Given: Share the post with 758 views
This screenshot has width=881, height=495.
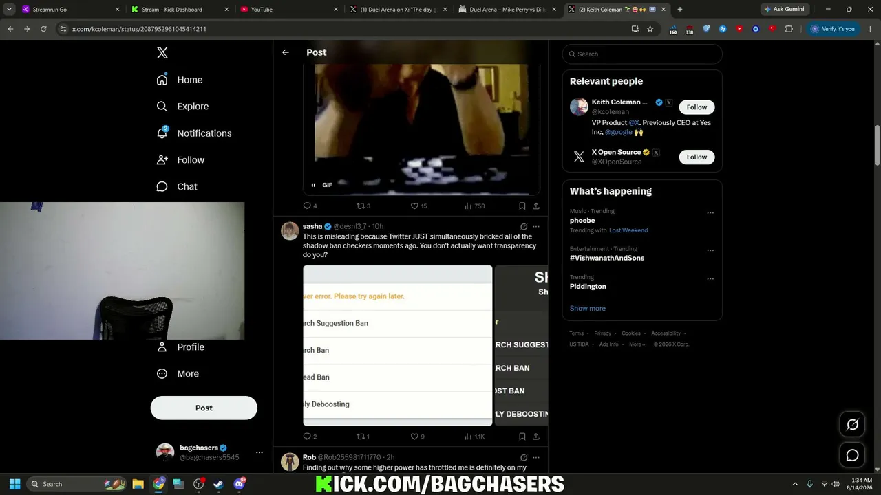Looking at the screenshot, I should [x=536, y=206].
